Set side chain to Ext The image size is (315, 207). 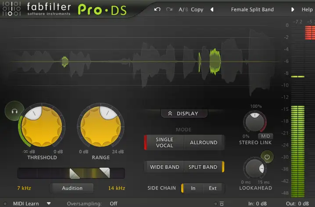[x=212, y=188]
